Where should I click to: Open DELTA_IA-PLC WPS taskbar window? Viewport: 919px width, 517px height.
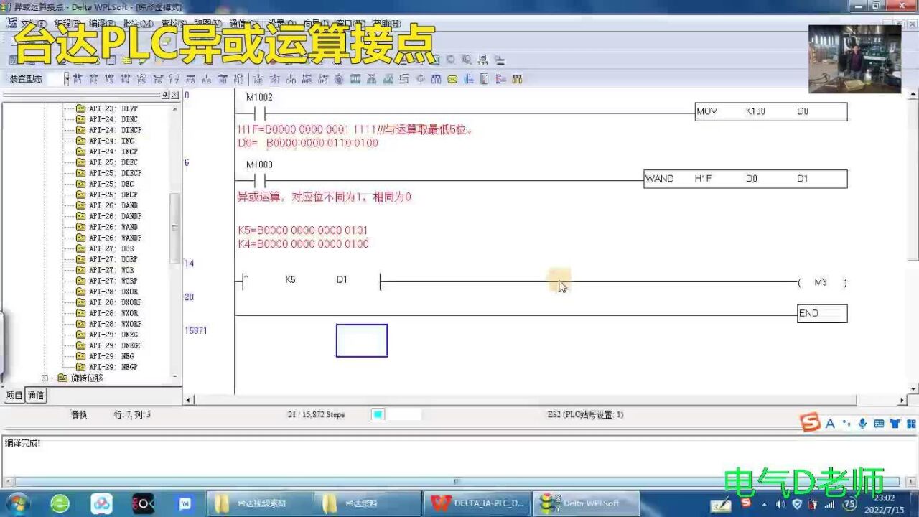pyautogui.click(x=477, y=503)
